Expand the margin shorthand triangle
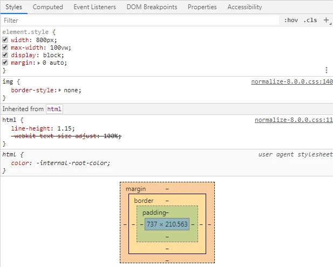Image resolution: width=333 pixels, height=267 pixels. pos(38,63)
